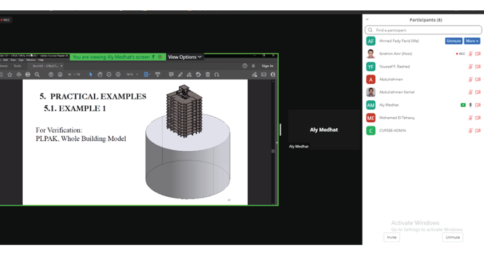Open the View Options dropdown

point(185,57)
